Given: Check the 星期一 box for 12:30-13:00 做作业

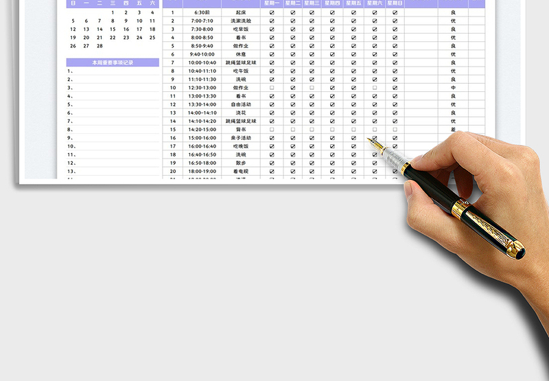Looking at the screenshot, I should (x=272, y=88).
